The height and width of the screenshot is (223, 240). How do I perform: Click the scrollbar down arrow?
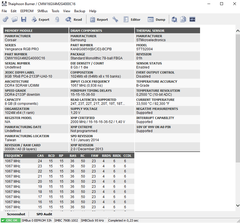pyautogui.click(x=238, y=205)
